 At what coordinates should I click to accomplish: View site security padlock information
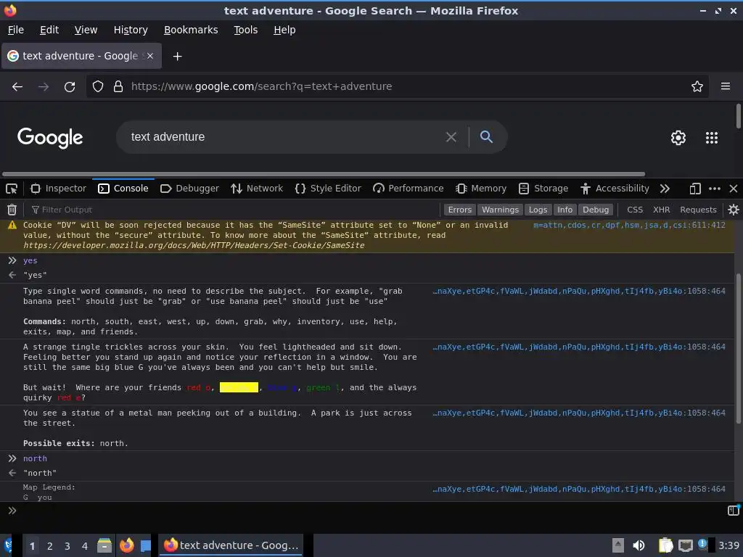tap(118, 86)
